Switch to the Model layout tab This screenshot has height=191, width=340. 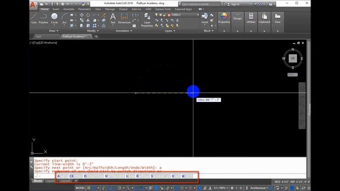tap(38, 181)
